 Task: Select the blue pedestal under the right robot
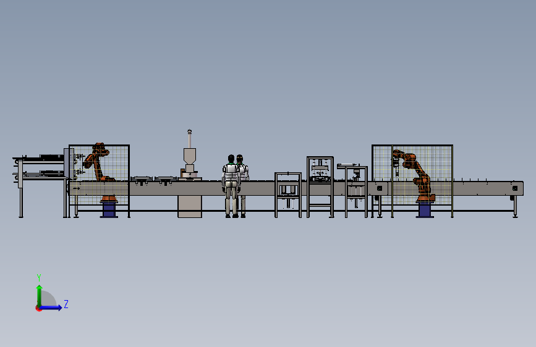click(425, 209)
